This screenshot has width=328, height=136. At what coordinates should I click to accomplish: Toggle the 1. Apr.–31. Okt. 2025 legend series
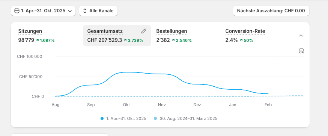pos(123,118)
